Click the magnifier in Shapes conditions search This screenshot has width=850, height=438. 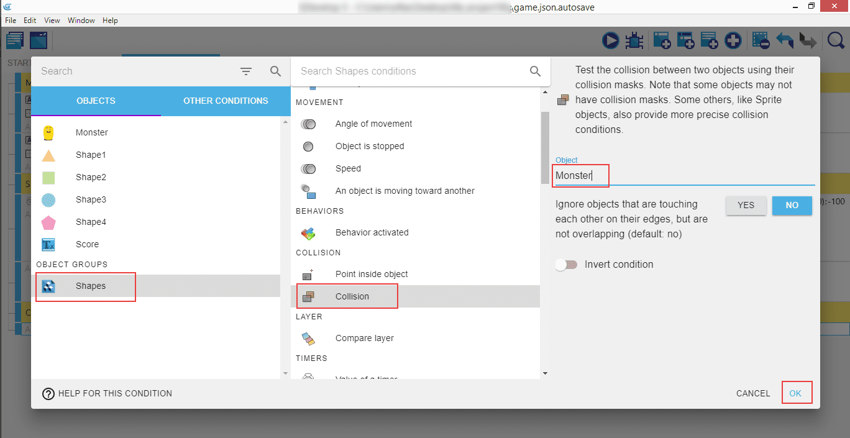[535, 71]
